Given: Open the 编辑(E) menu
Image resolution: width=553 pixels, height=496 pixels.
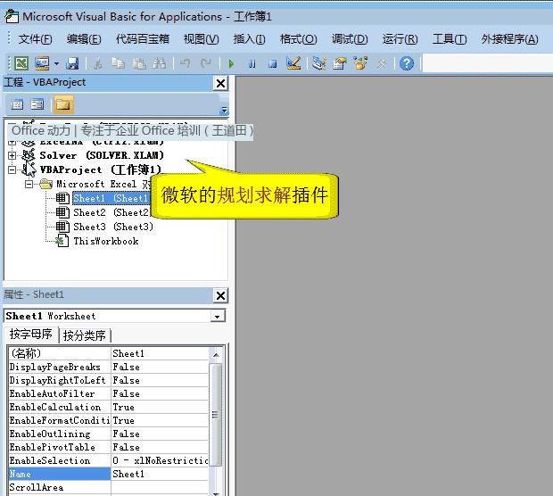Looking at the screenshot, I should tap(84, 38).
